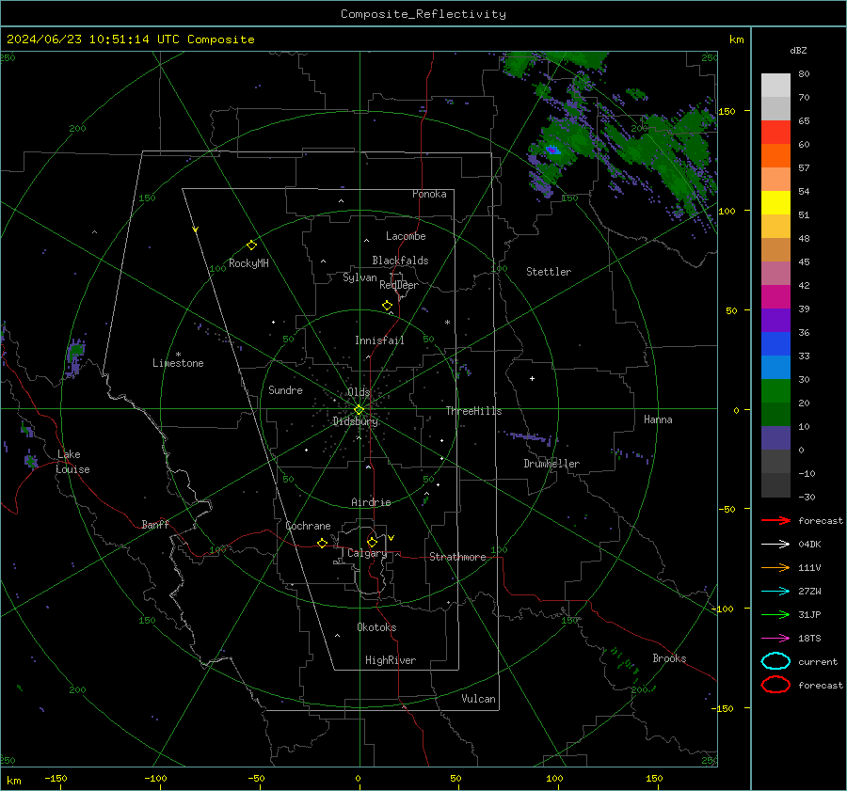847x791 pixels.
Task: Click the Brooks town label
Action: pos(669,658)
